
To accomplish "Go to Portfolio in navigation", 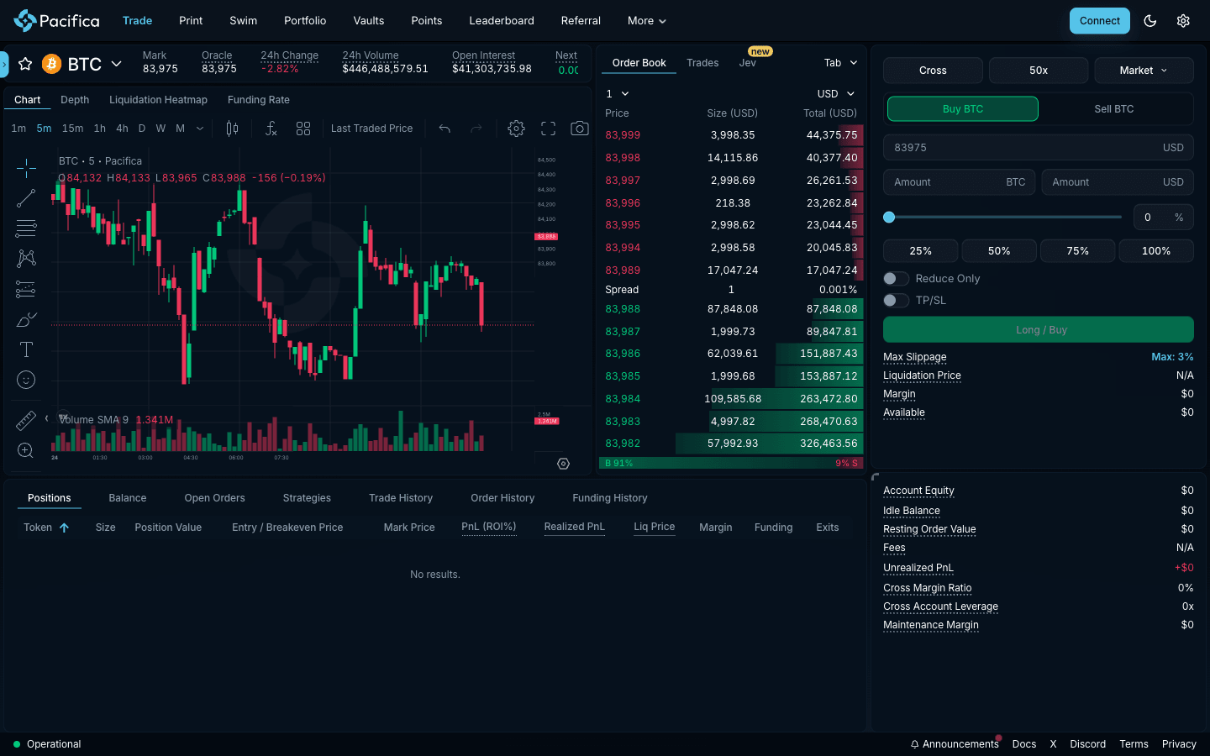I will [305, 21].
